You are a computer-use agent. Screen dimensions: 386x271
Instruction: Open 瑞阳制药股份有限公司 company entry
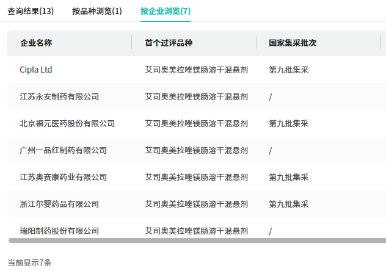(x=59, y=231)
